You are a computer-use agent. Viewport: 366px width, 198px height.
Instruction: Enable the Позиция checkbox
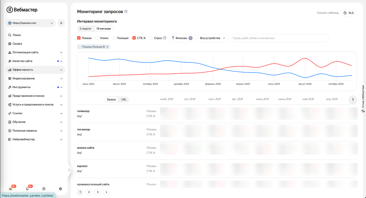click(114, 38)
